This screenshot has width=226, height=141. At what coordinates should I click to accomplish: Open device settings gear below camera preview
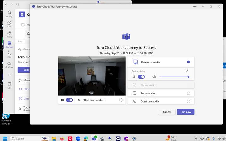[x=121, y=100]
